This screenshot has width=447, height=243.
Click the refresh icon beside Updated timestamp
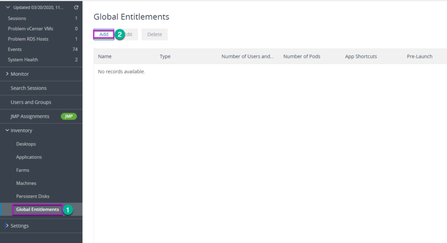(x=76, y=7)
